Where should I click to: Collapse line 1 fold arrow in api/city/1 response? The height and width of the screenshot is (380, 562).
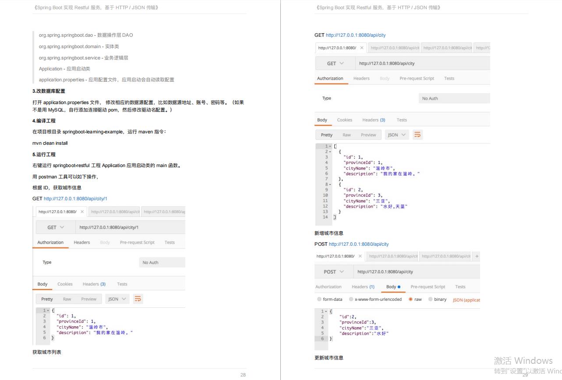click(48, 310)
